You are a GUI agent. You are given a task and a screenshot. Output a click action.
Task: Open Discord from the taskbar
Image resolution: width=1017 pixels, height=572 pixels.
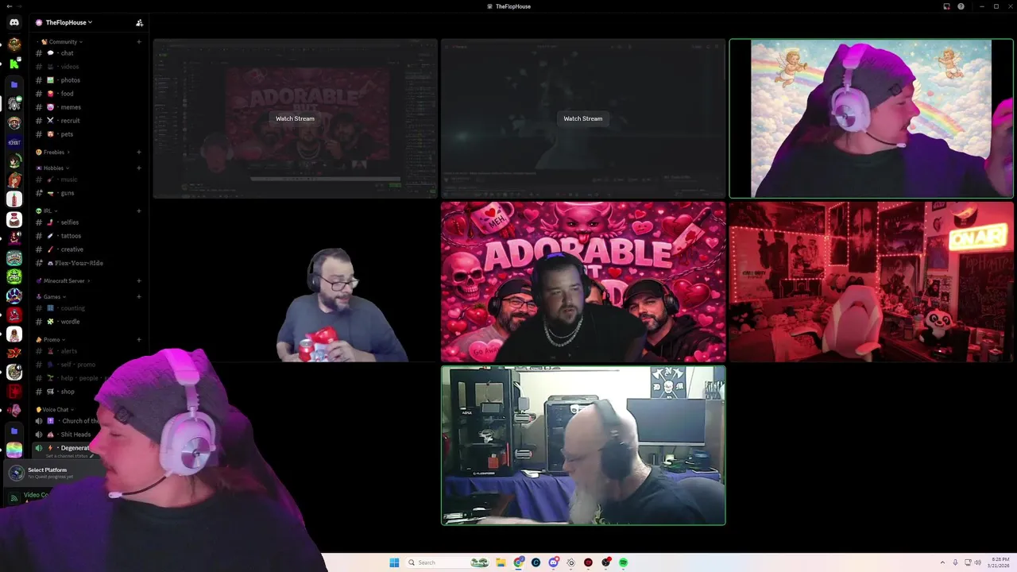(554, 562)
